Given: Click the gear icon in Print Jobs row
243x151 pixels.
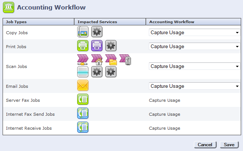Looking at the screenshot, I should (x=111, y=46).
